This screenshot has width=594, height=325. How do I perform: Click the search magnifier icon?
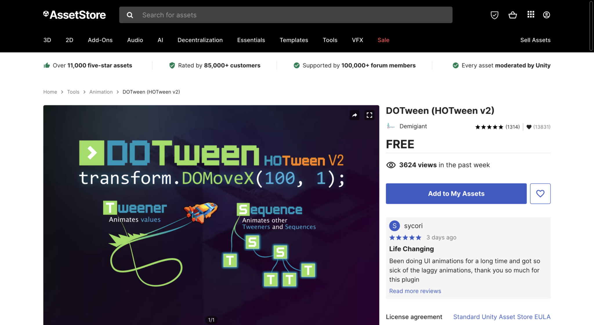click(130, 15)
